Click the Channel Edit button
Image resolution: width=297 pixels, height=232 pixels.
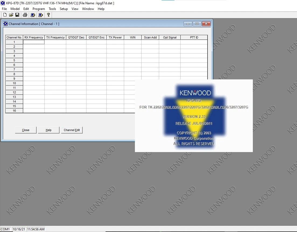click(72, 130)
